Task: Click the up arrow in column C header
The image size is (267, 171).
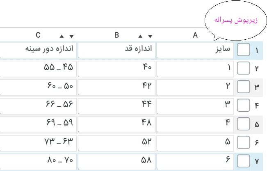Action: coord(62,36)
